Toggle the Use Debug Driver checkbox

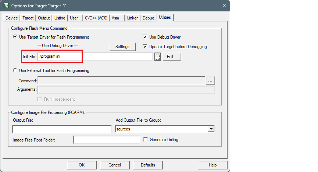pyautogui.click(x=145, y=37)
